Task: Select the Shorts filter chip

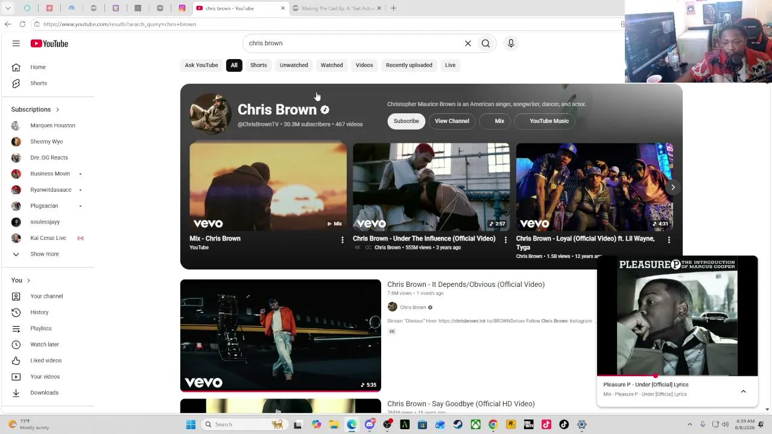Action: coord(259,65)
